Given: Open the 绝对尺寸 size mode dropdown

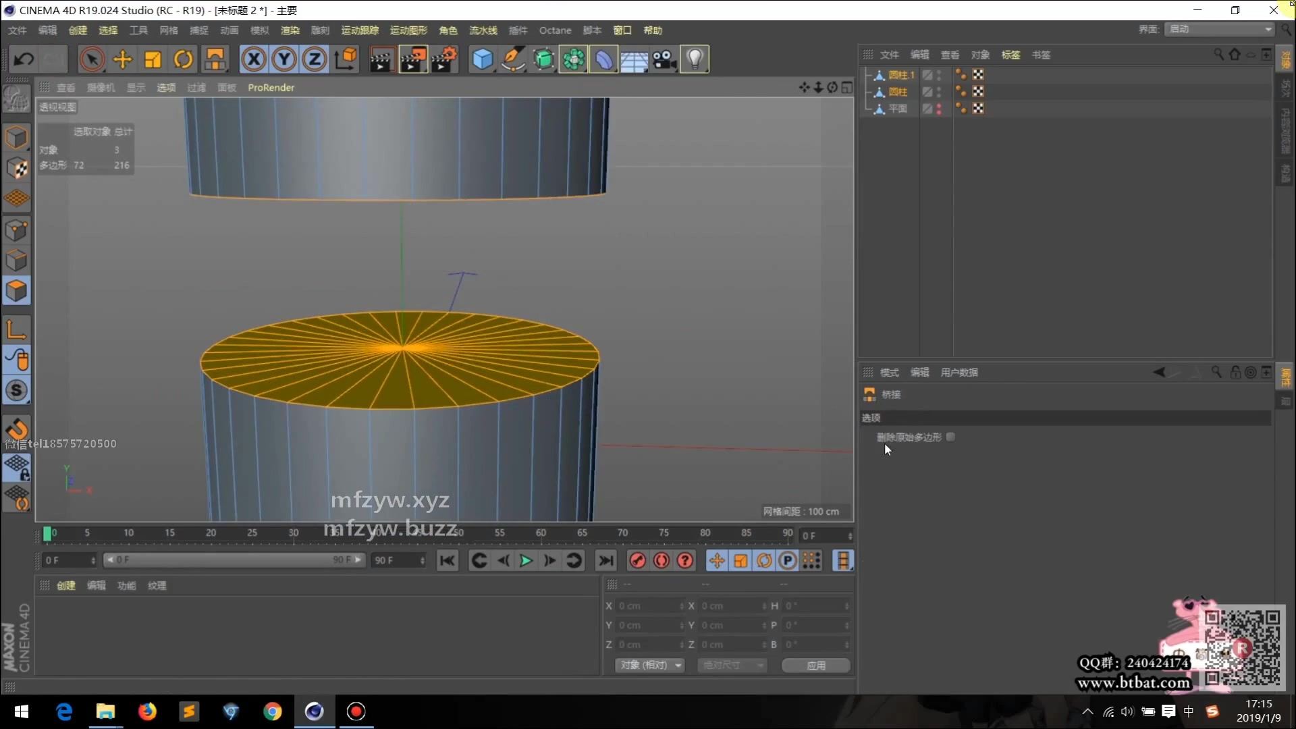Looking at the screenshot, I should click(732, 666).
